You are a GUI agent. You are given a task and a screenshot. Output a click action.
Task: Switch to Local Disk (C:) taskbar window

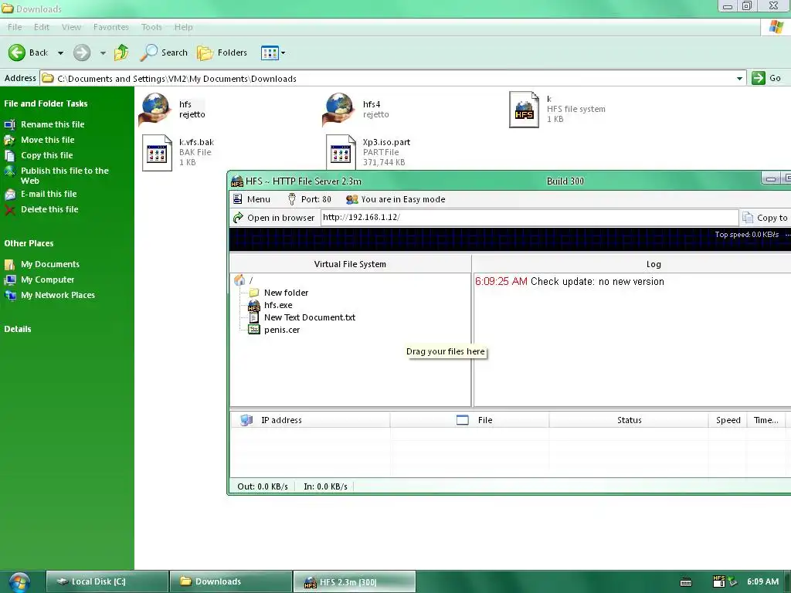107,581
